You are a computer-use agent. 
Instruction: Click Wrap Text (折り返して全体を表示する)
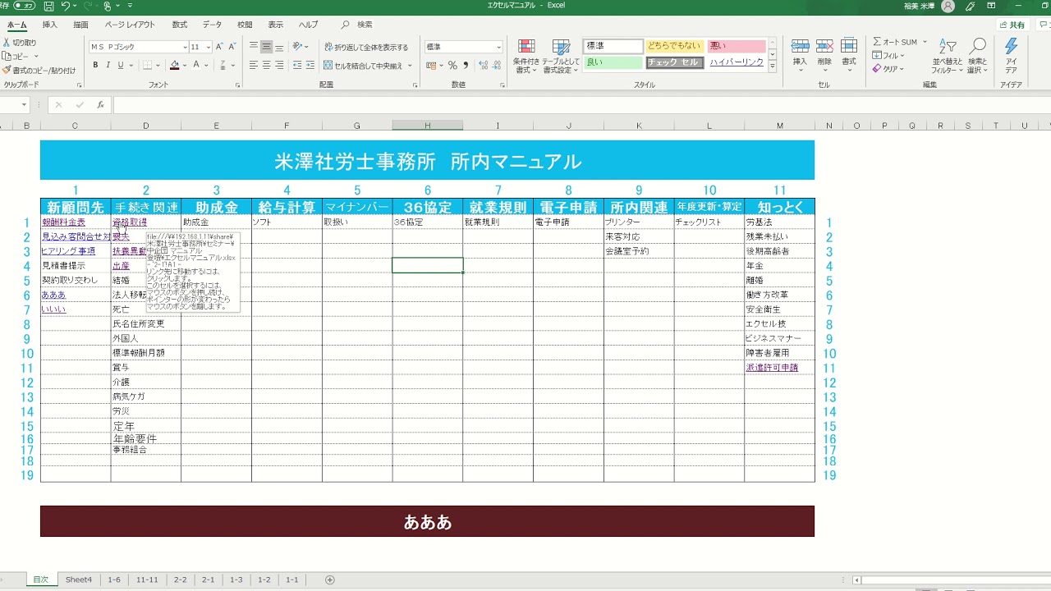(366, 48)
